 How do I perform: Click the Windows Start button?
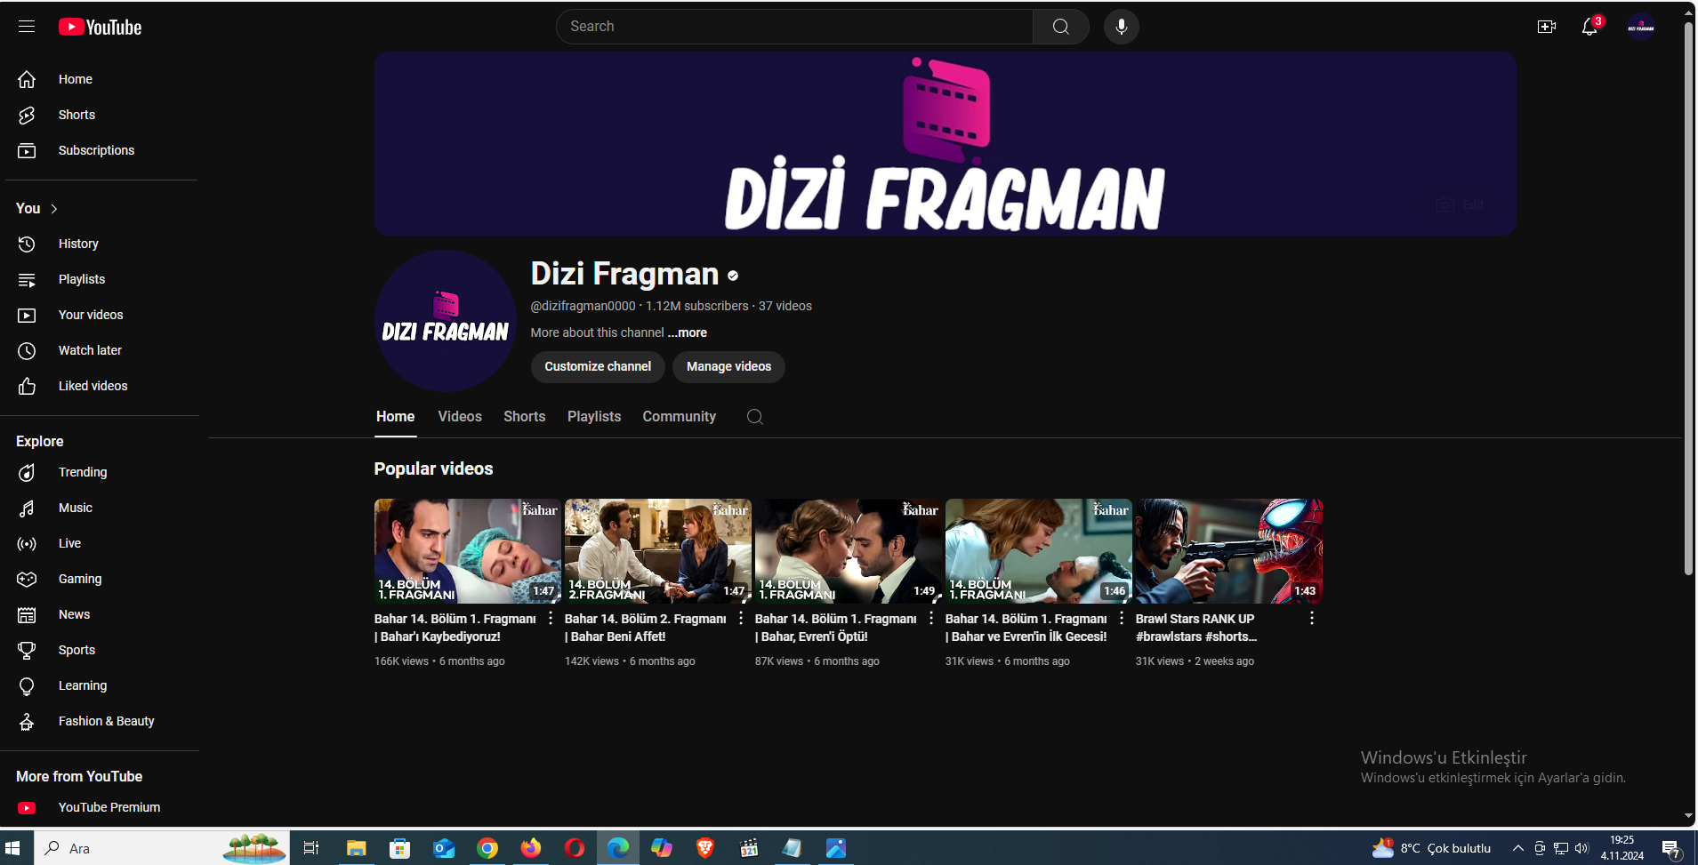(x=12, y=848)
